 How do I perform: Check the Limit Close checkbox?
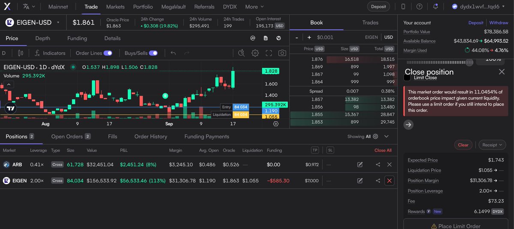pyautogui.click(x=407, y=77)
